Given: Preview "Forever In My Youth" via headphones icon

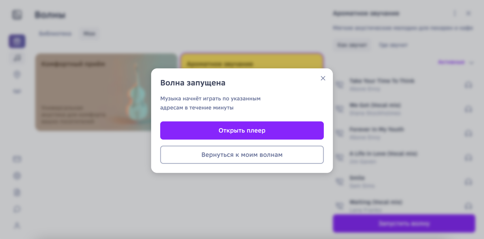Looking at the screenshot, I should [468, 133].
